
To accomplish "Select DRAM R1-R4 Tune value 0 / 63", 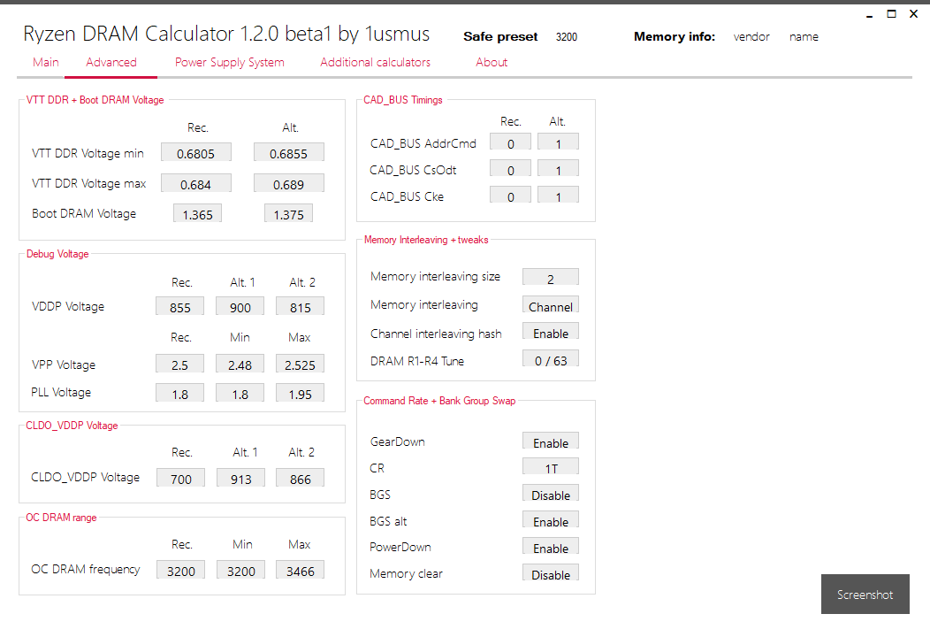I will 551,360.
